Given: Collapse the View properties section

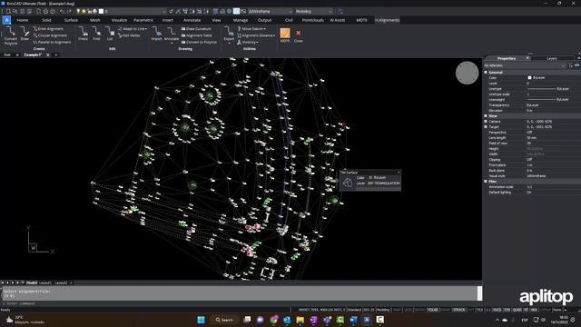Looking at the screenshot, I should [x=486, y=115].
